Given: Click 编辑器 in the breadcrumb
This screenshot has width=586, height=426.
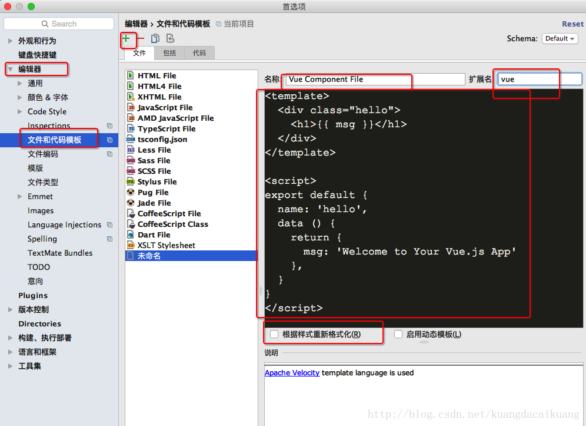Looking at the screenshot, I should [136, 24].
